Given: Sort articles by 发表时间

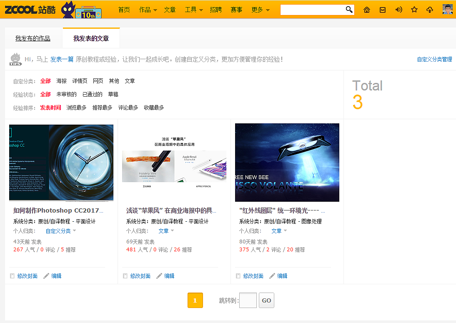Looking at the screenshot, I should [x=50, y=108].
